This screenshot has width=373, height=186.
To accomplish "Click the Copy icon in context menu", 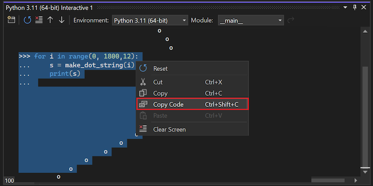I will pos(143,93).
